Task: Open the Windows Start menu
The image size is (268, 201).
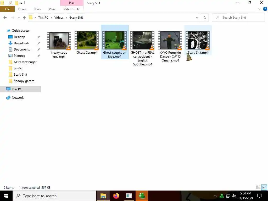Action: click(x=6, y=196)
